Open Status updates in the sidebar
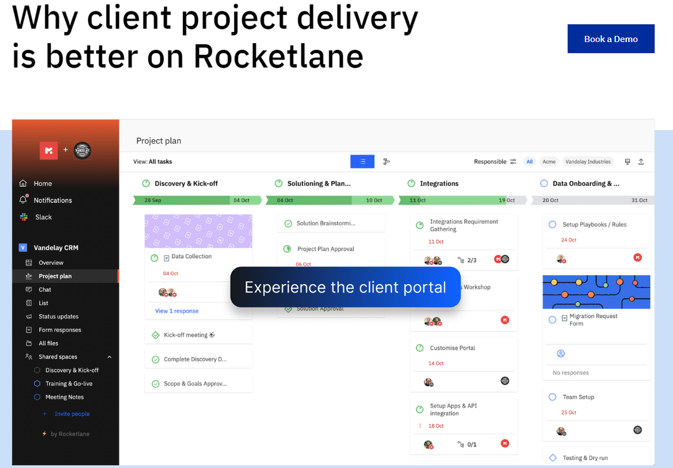This screenshot has height=468, width=673. 58,316
